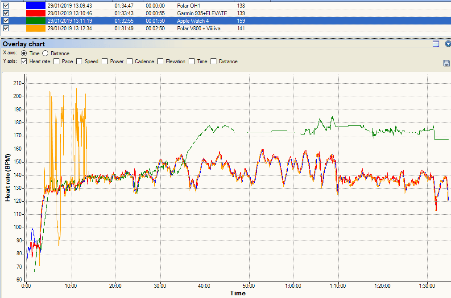Click the average heart rate value 159
Viewport: 451px width, 298px height.
(241, 20)
